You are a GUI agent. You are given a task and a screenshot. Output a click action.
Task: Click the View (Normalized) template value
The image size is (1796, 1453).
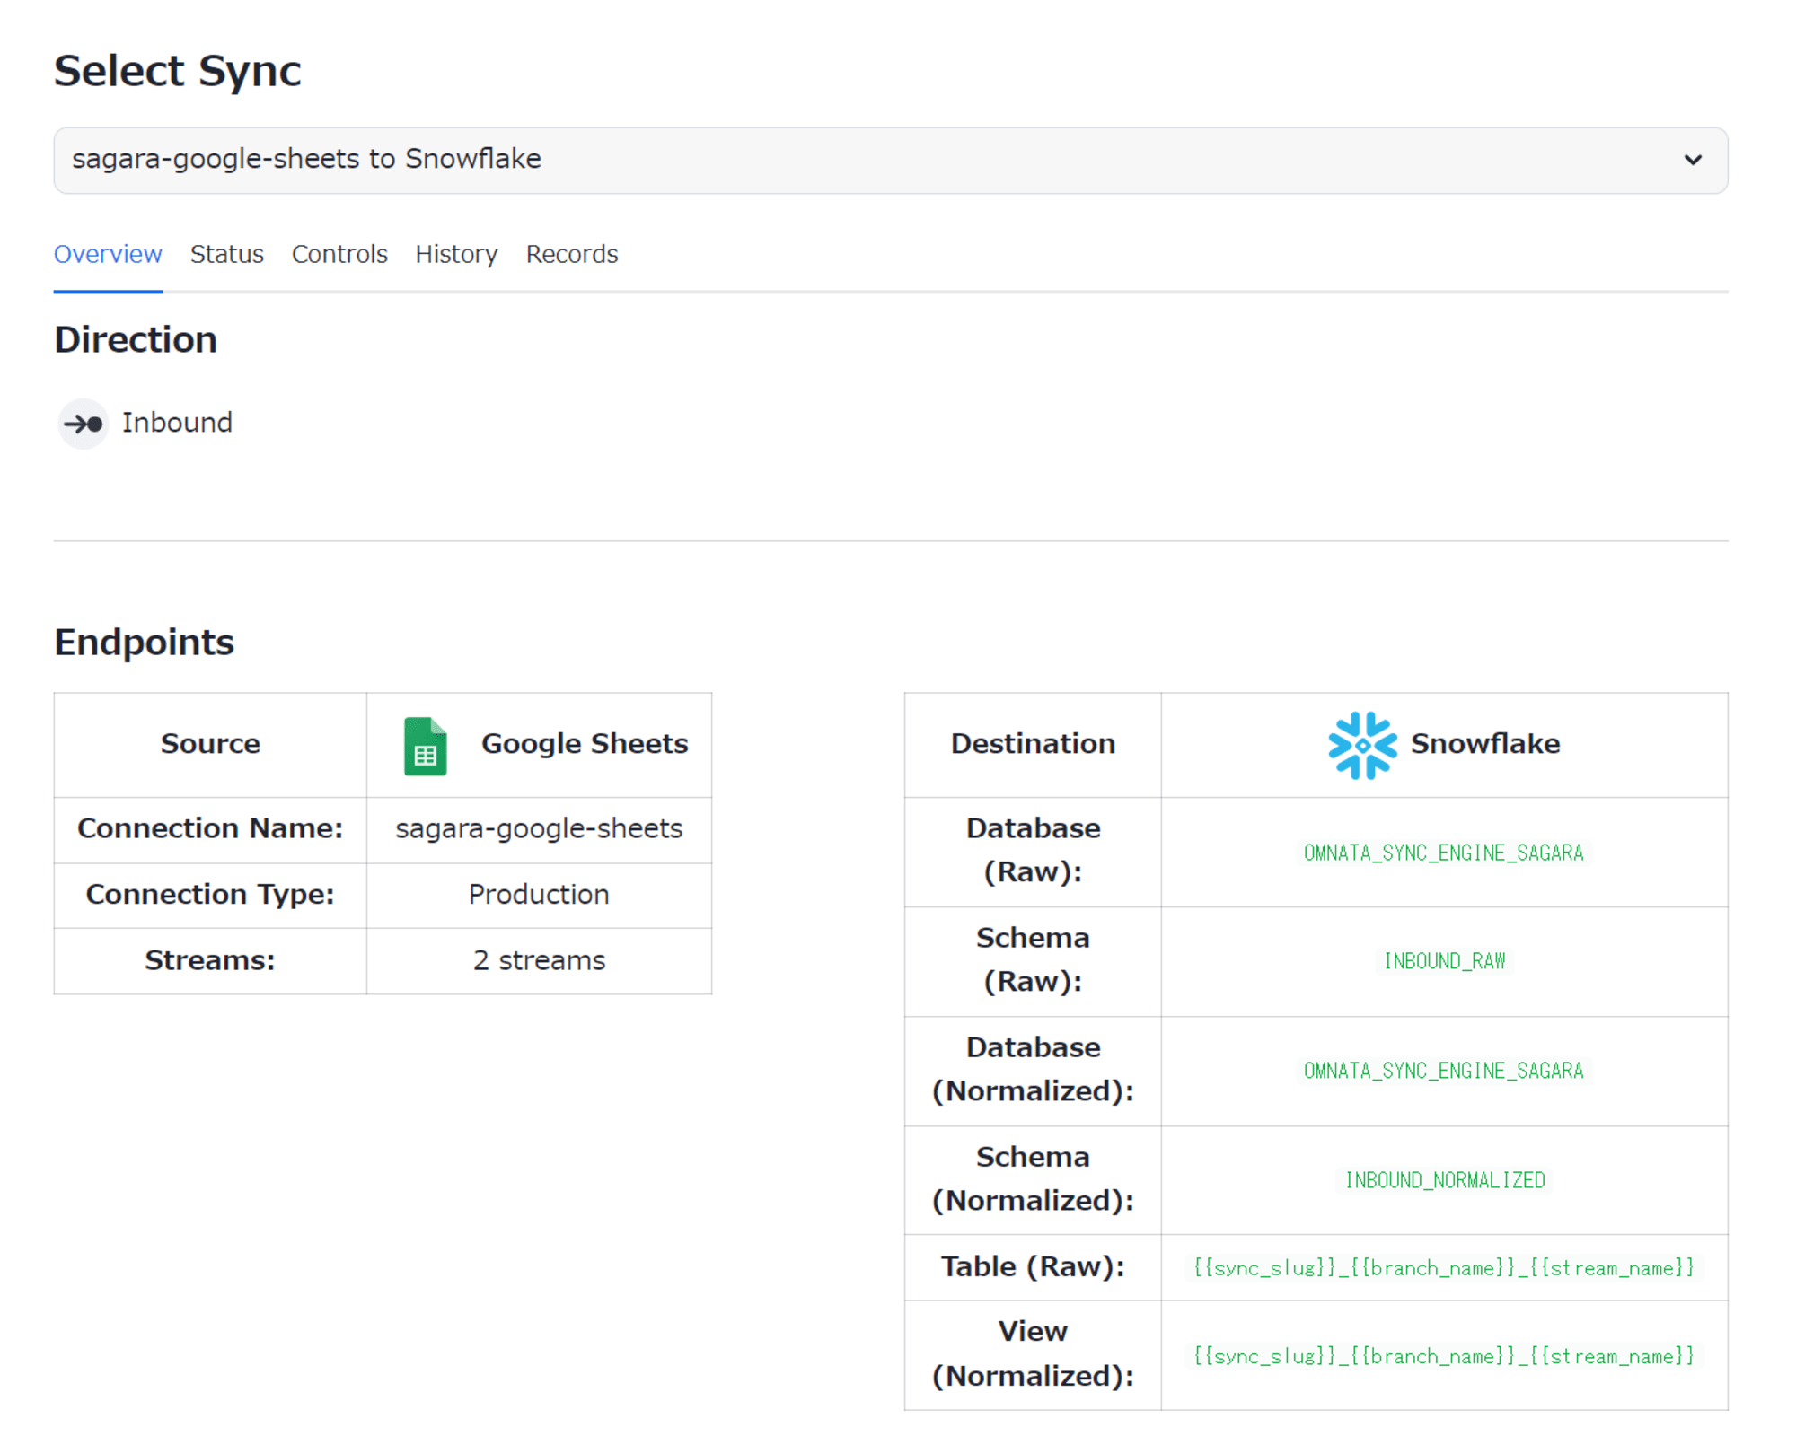tap(1443, 1355)
